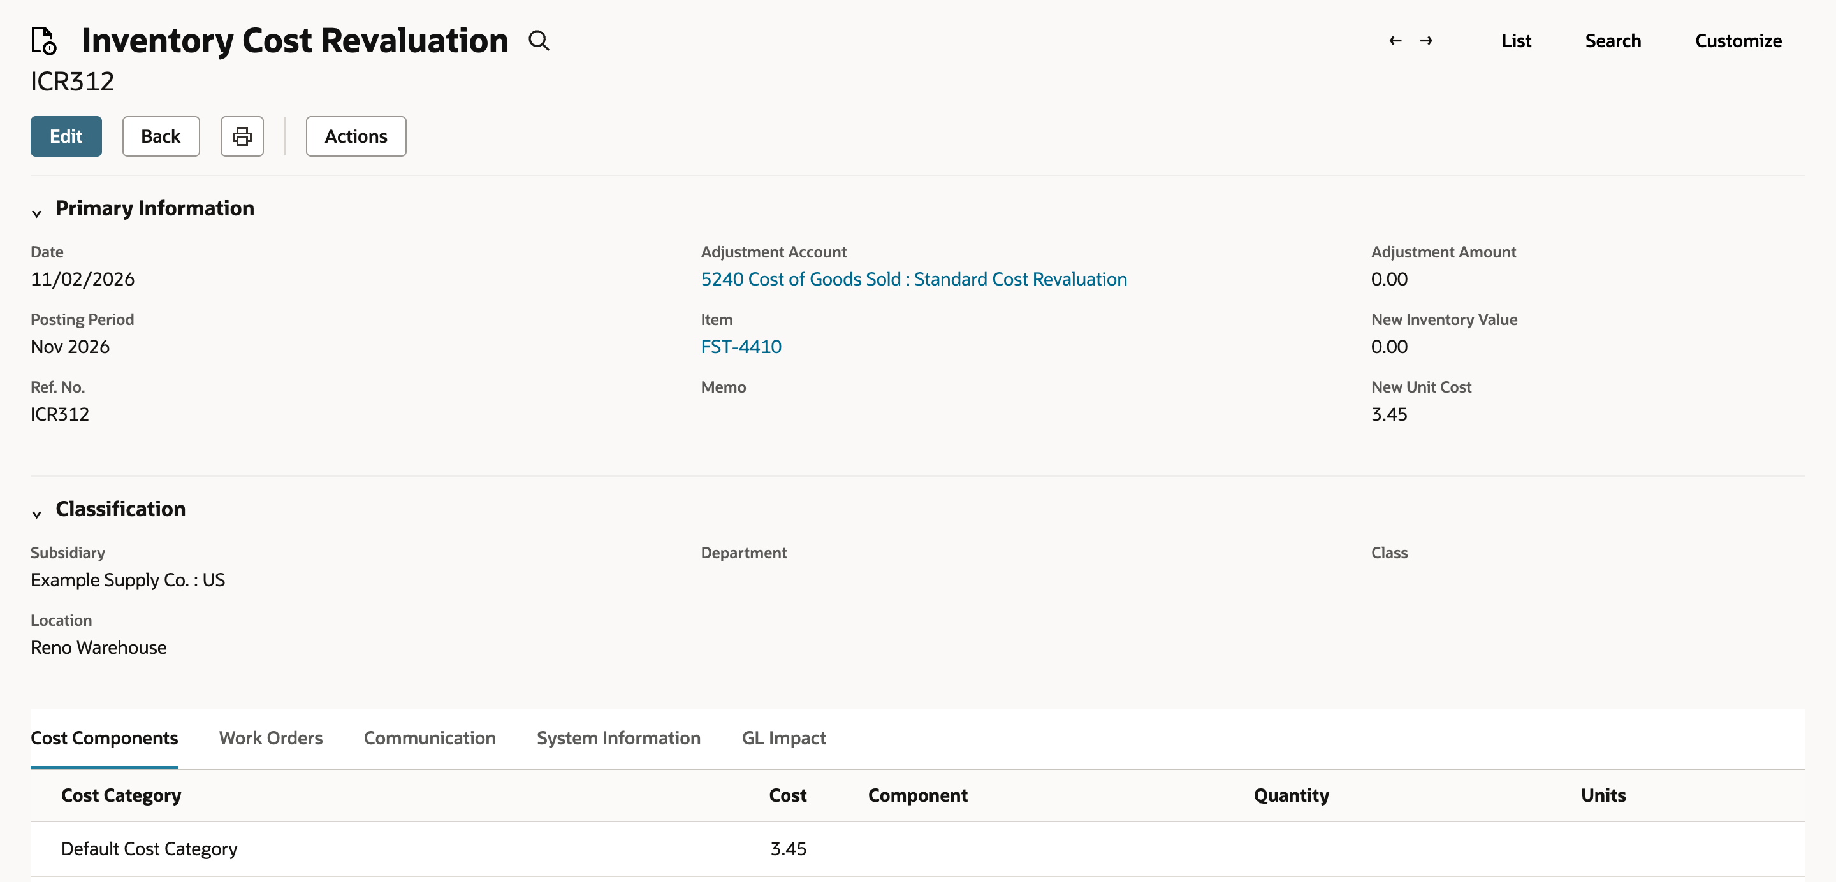
Task: Print this revaluation record
Action: (x=242, y=136)
